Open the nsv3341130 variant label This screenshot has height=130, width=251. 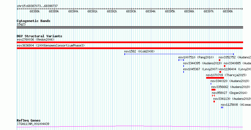click(232, 99)
